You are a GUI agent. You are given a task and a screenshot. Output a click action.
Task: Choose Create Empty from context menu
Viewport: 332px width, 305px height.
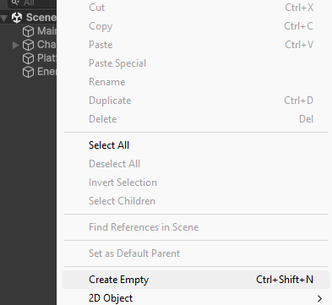(x=196, y=280)
